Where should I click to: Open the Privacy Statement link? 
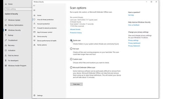point(134,46)
